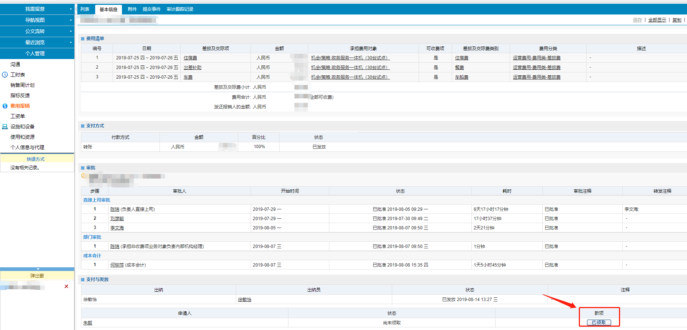The height and width of the screenshot is (330, 687).
Task: Click the 支付与发放 section heading
Action: 97,280
